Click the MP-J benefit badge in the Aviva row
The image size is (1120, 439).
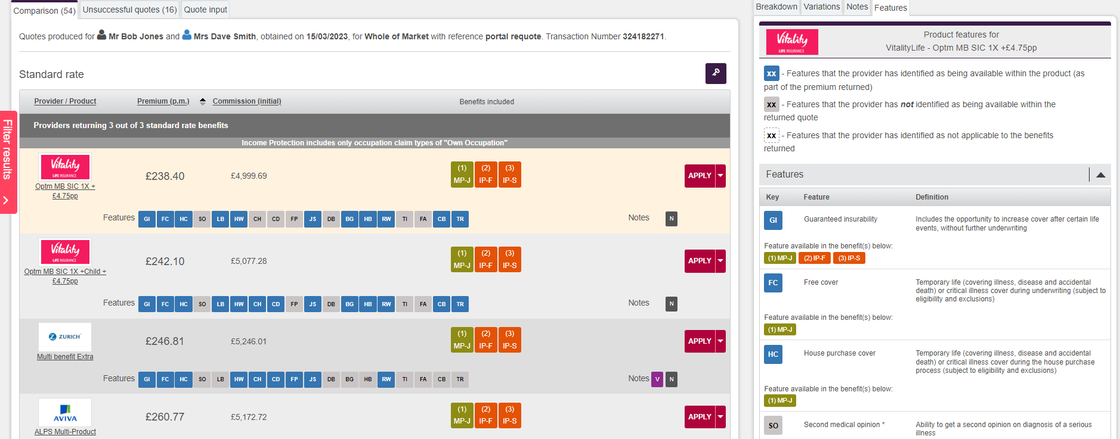click(x=462, y=415)
